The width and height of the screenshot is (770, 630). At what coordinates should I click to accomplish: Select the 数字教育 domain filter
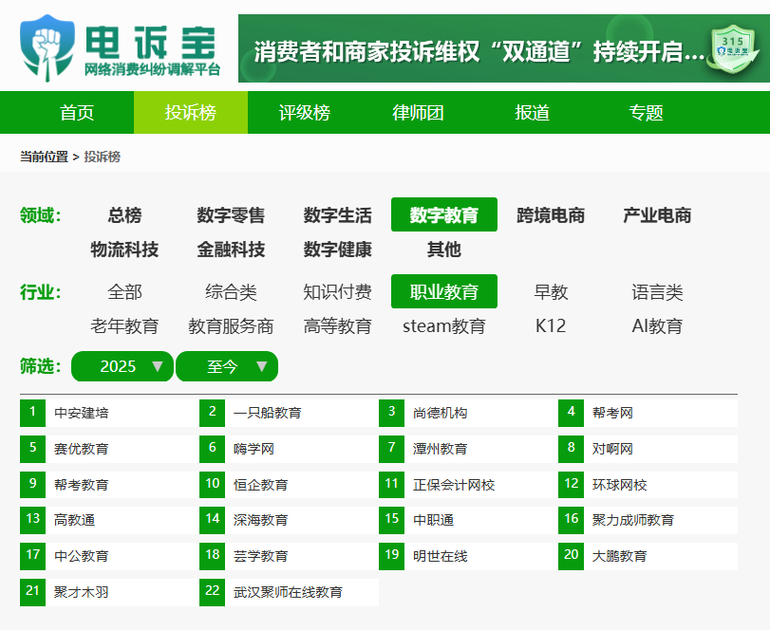point(444,215)
